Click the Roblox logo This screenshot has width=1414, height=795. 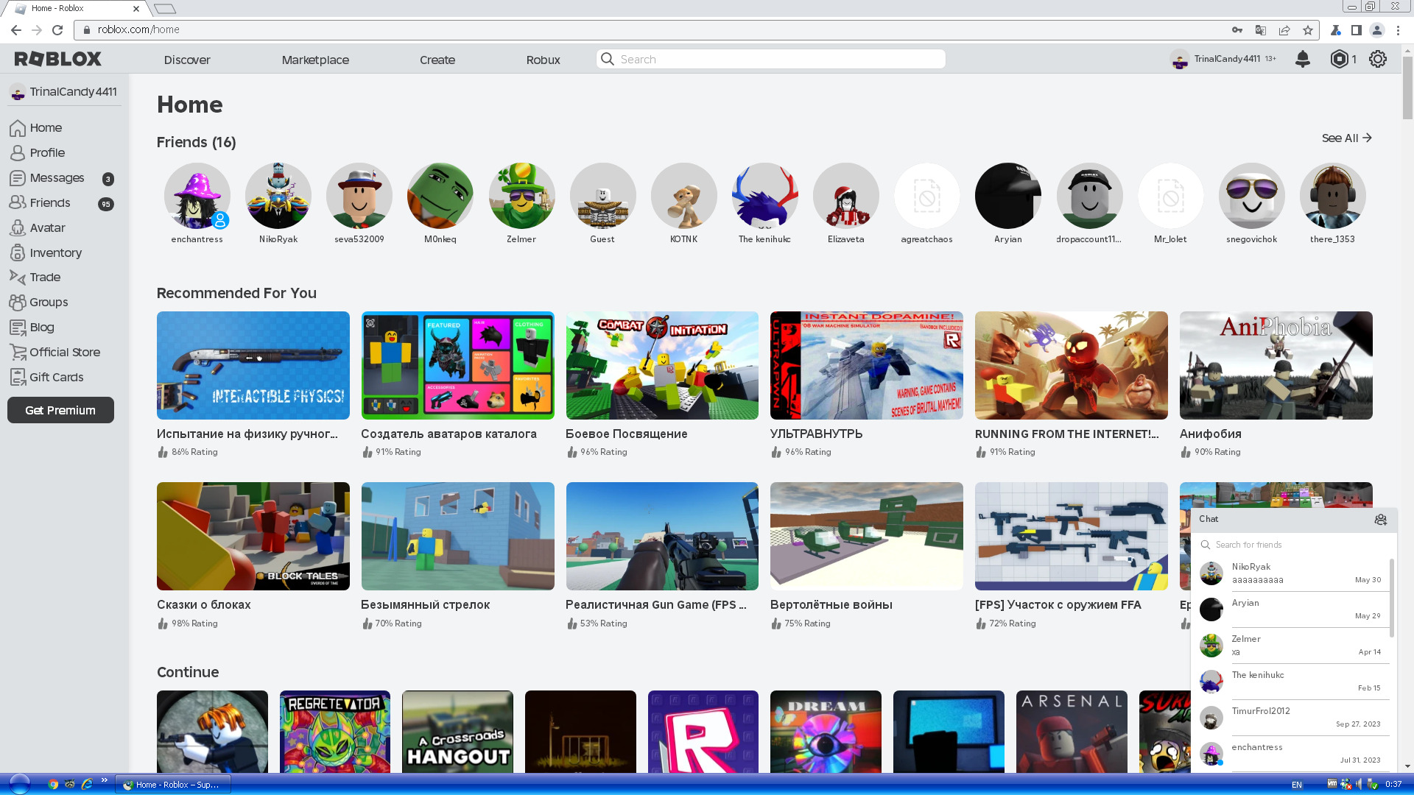pyautogui.click(x=57, y=59)
